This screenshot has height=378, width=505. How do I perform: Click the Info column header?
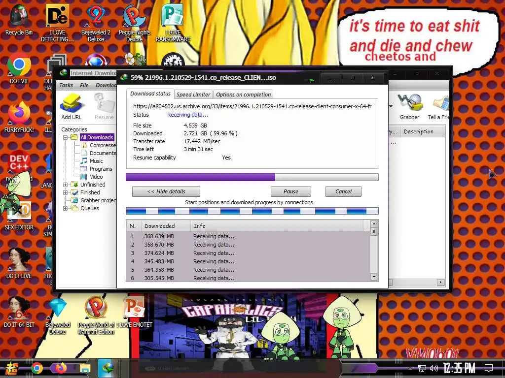pyautogui.click(x=277, y=226)
